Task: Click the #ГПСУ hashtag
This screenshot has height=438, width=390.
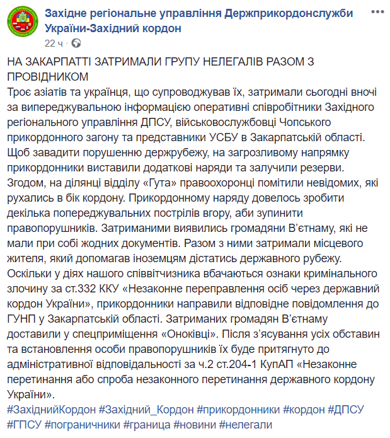Action: pos(24,425)
